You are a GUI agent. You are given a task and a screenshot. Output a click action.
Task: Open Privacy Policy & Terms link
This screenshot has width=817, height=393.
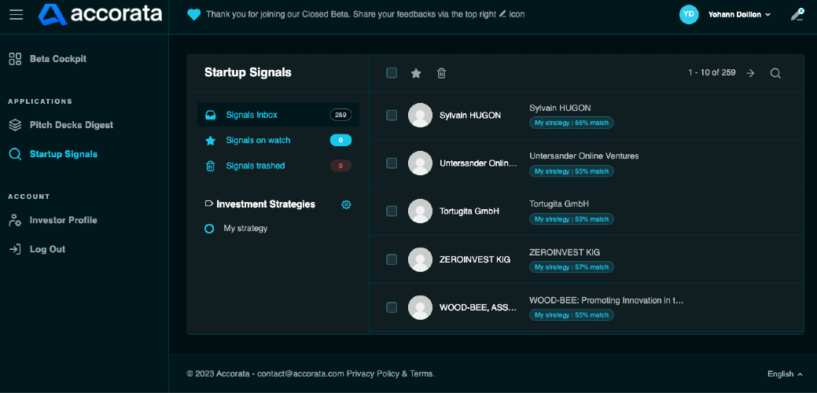[x=390, y=373]
